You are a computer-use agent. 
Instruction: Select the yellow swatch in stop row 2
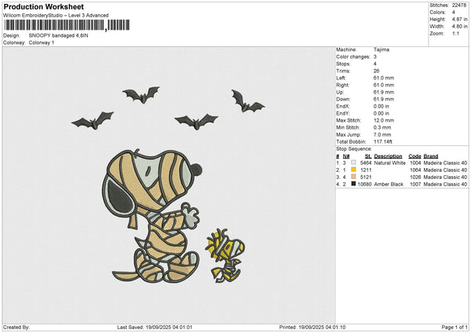tap(353, 170)
